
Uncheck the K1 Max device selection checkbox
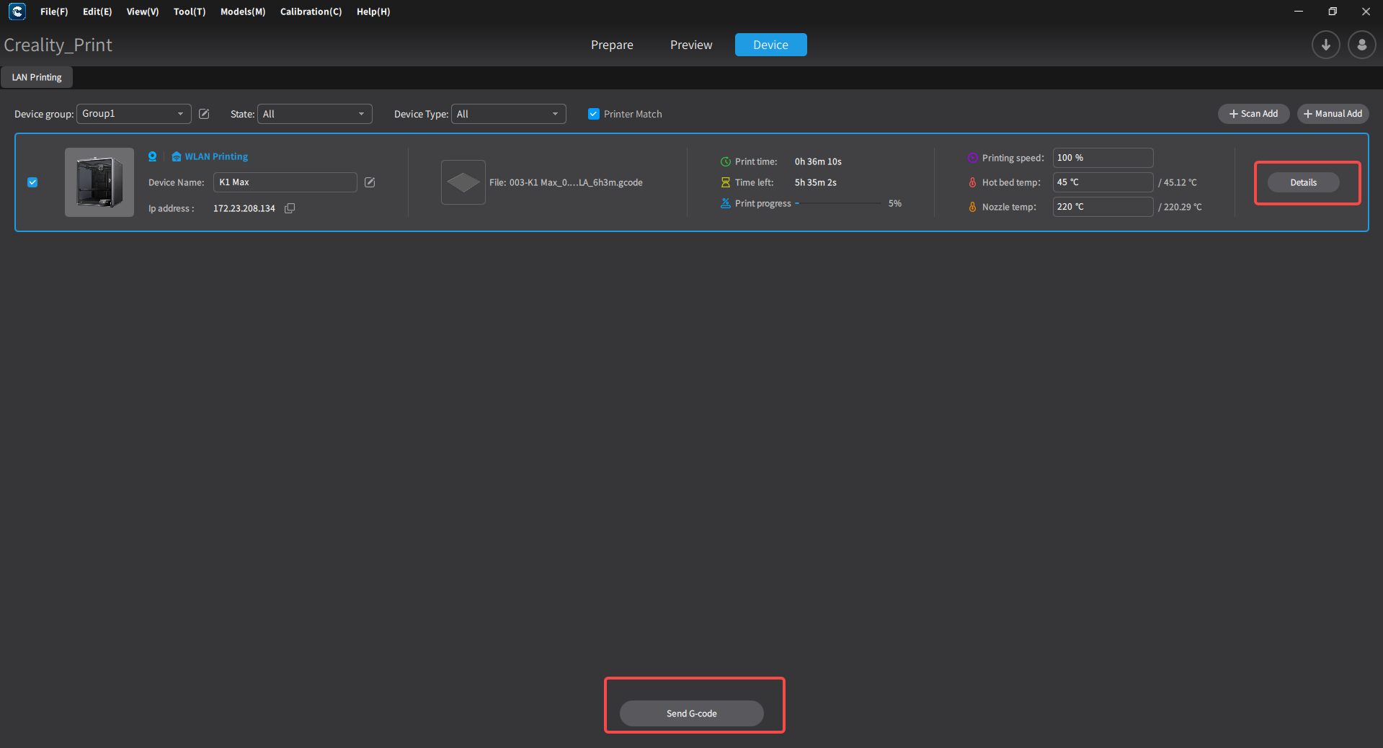pos(32,182)
